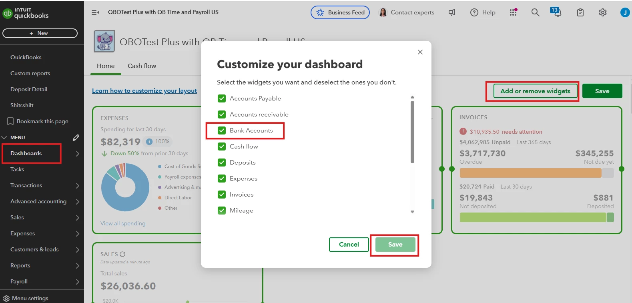Click the QuickBooks logo
This screenshot has height=303, width=632.
click(26, 13)
